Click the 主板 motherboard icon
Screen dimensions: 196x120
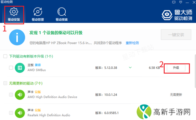pyautogui.click(x=20, y=68)
